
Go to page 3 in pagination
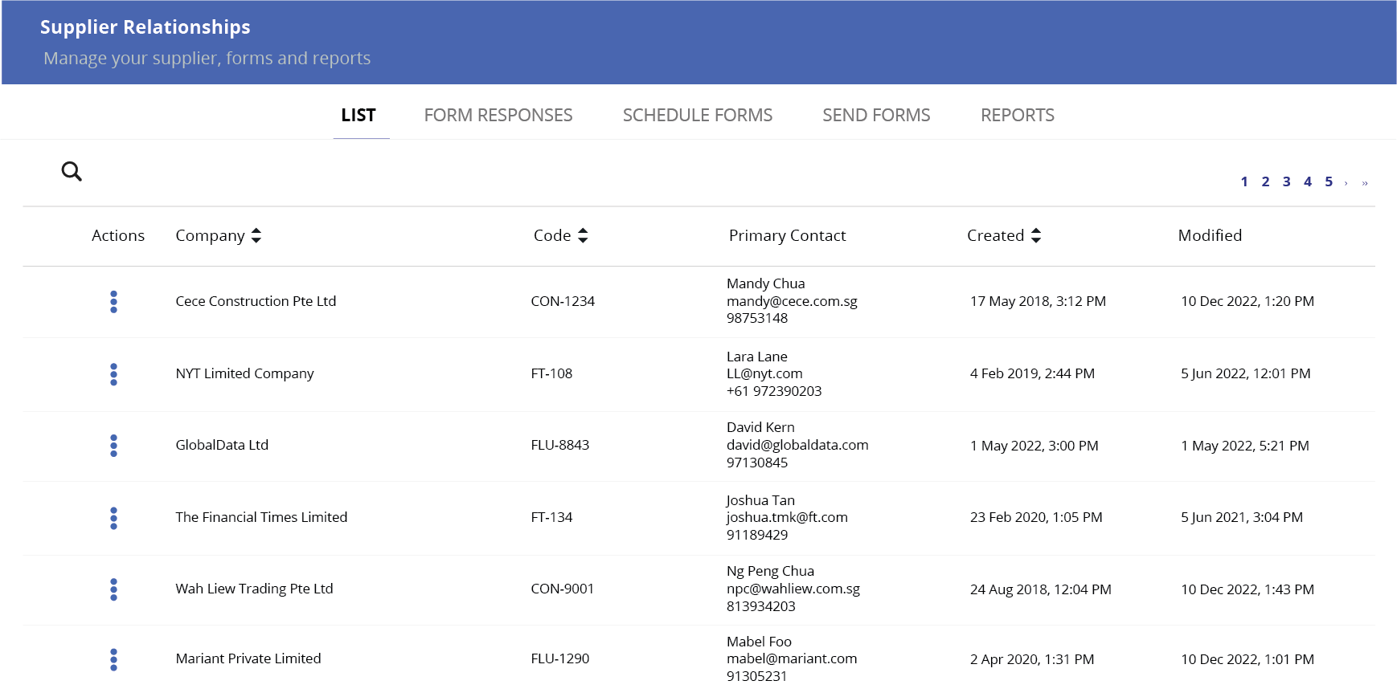point(1286,181)
